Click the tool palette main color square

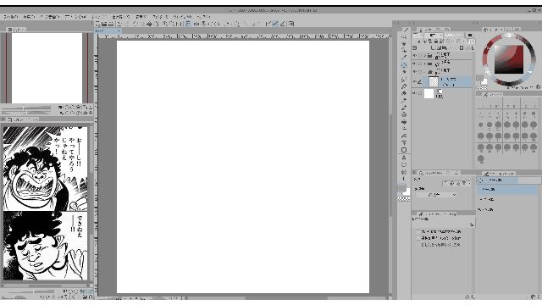[401, 188]
